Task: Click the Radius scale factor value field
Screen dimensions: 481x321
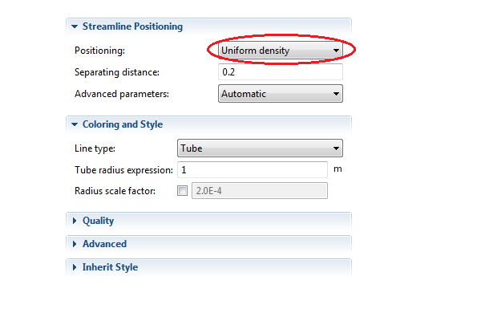Action: [x=259, y=191]
